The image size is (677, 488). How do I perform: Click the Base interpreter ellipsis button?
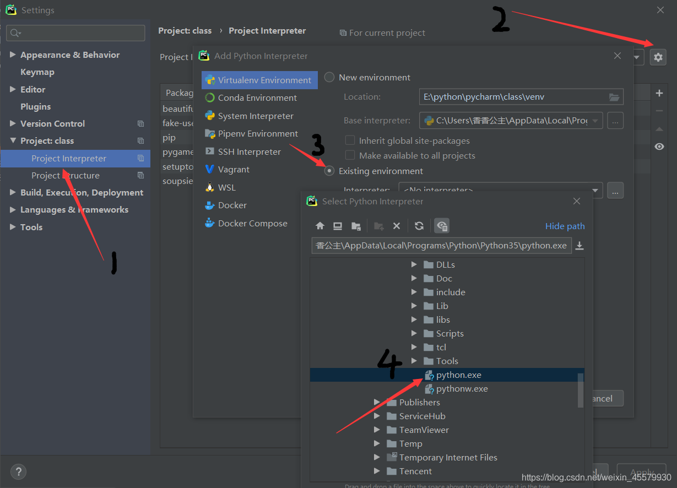pos(616,120)
